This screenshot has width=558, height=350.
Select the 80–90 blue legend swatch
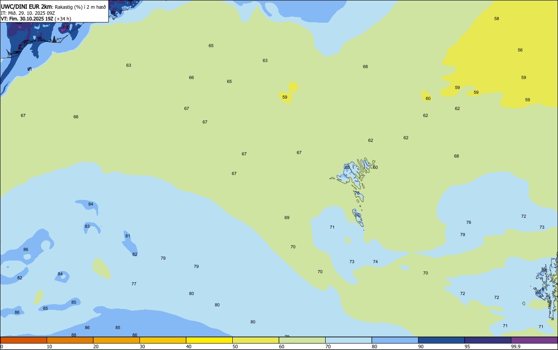tap(395, 340)
